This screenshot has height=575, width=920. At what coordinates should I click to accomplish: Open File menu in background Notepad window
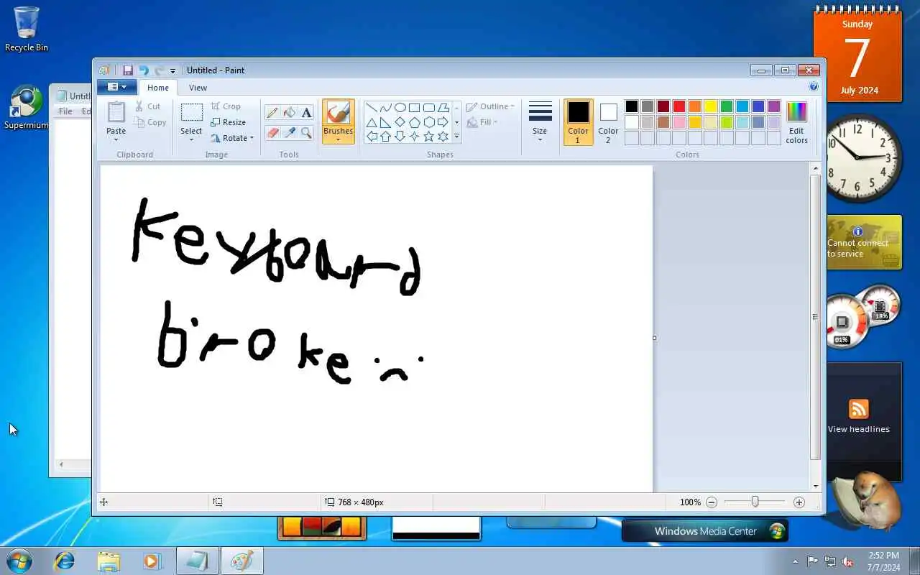(x=65, y=111)
